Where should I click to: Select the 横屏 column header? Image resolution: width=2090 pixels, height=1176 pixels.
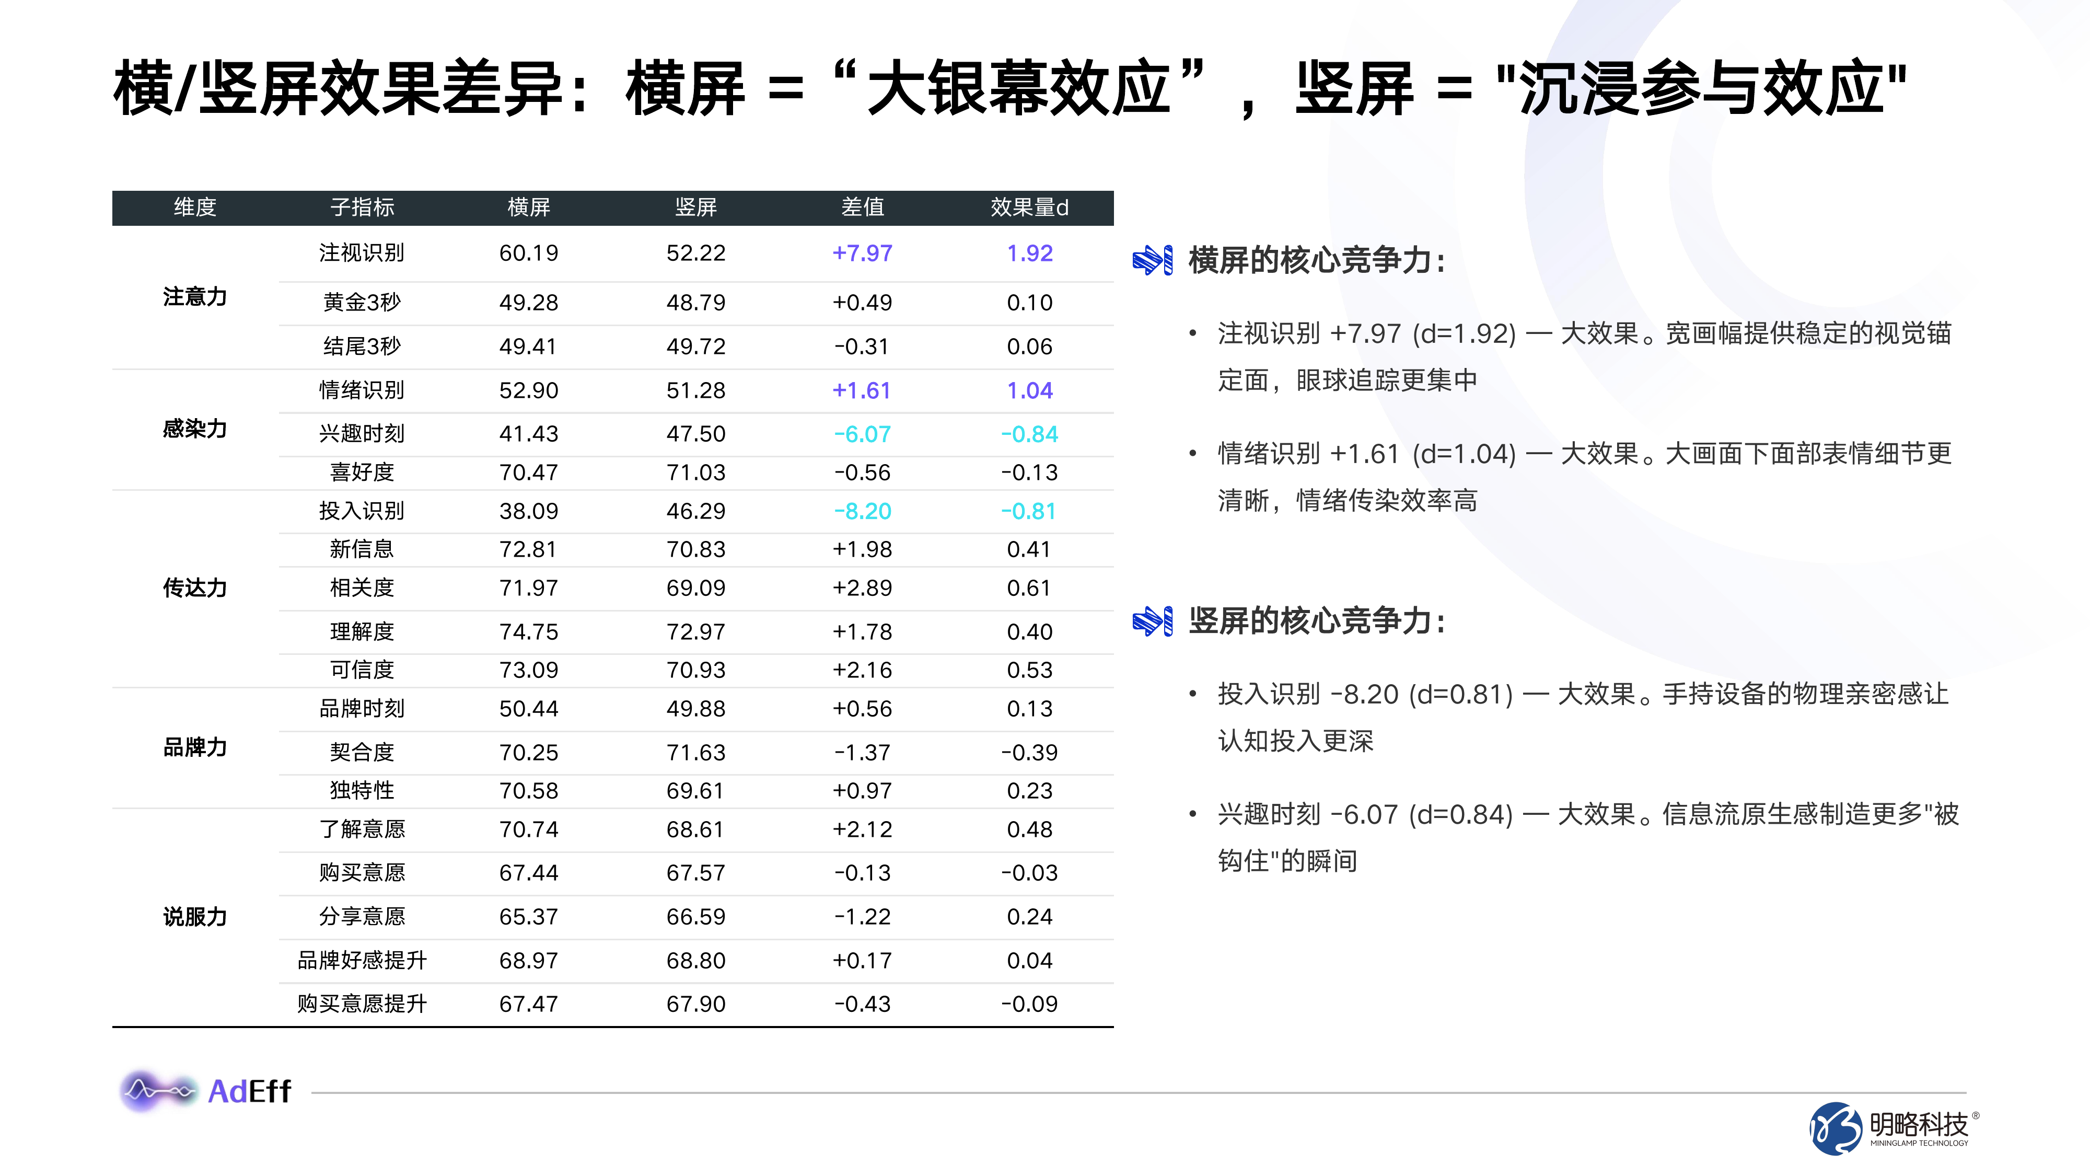click(529, 208)
